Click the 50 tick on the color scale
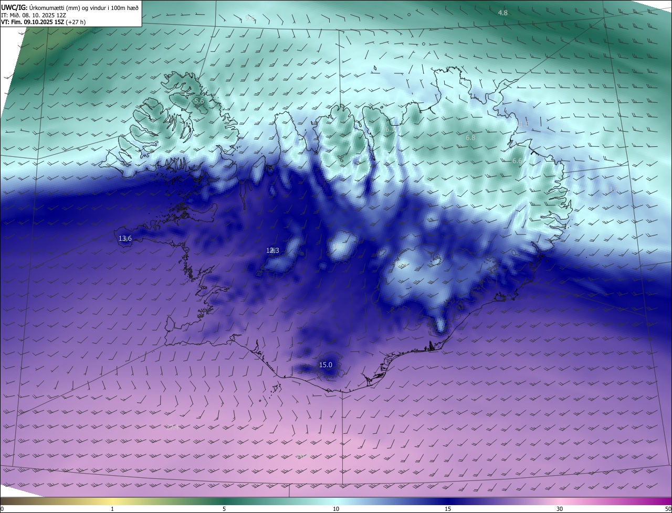The height and width of the screenshot is (513, 672). click(668, 509)
